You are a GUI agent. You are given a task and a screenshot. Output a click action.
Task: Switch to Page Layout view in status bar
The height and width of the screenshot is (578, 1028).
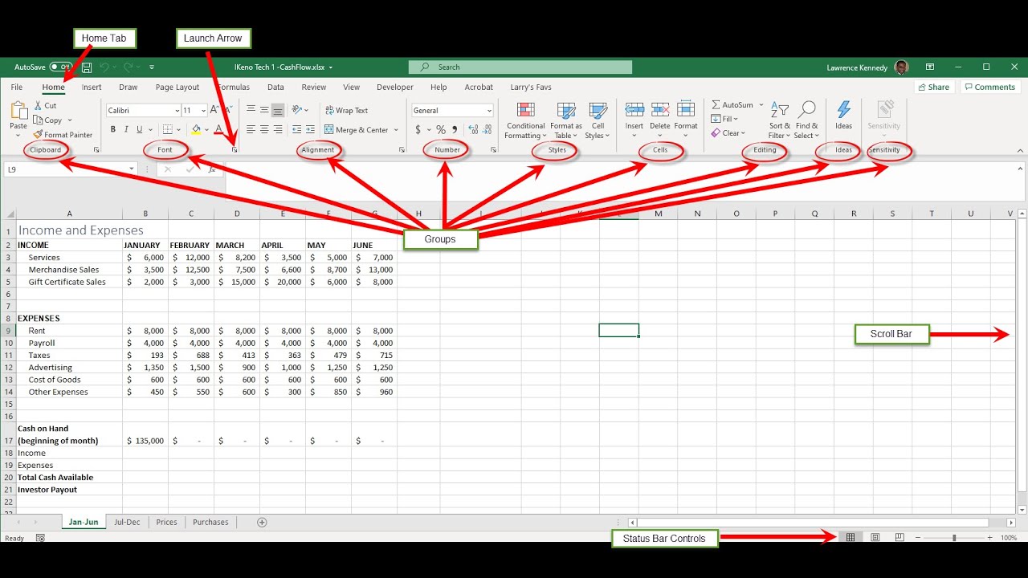coord(875,538)
